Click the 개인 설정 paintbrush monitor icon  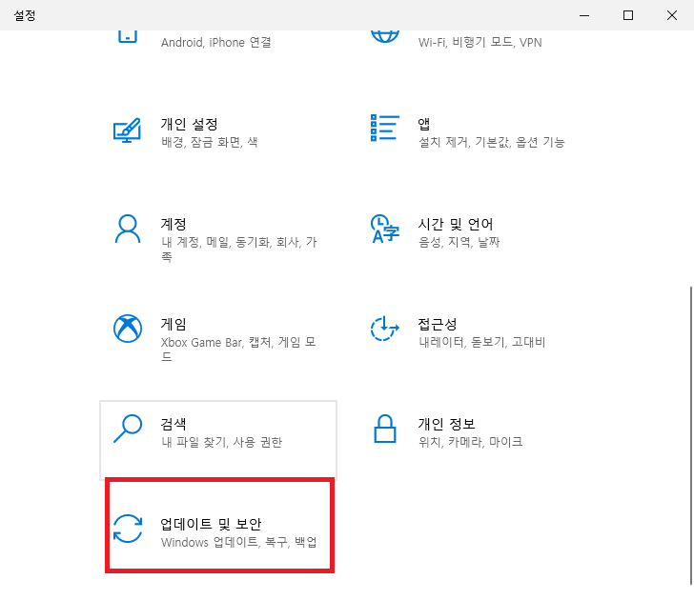click(x=127, y=130)
